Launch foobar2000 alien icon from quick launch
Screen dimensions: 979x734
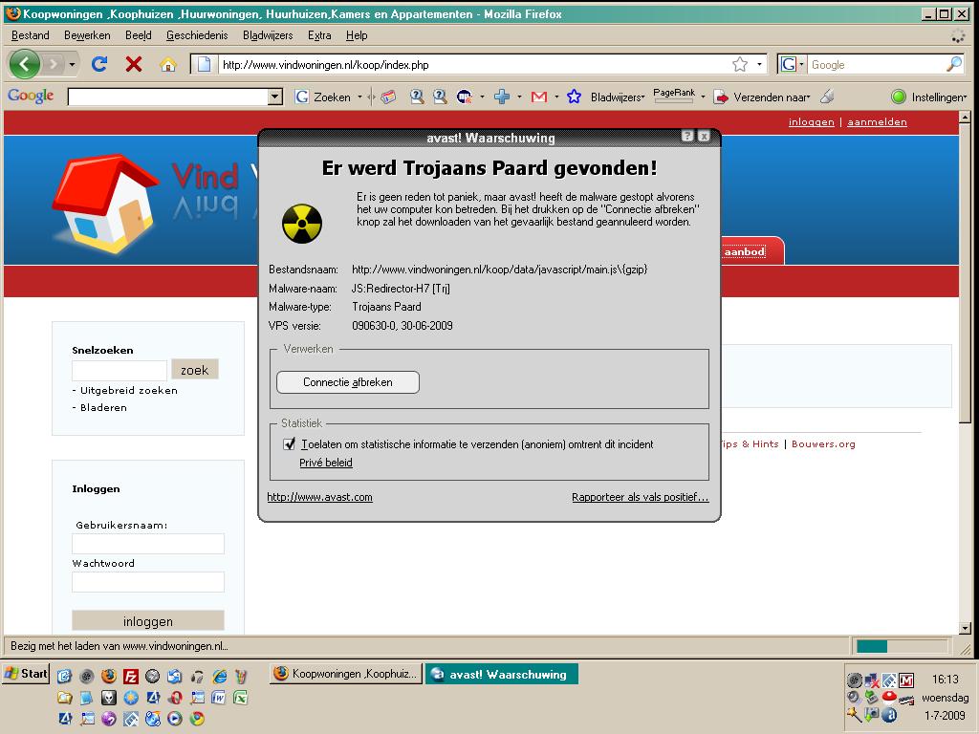click(x=109, y=697)
